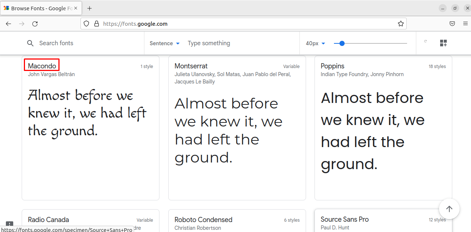Reload the page with the reload icon
Viewport: 471px width, 232px height.
click(x=35, y=23)
